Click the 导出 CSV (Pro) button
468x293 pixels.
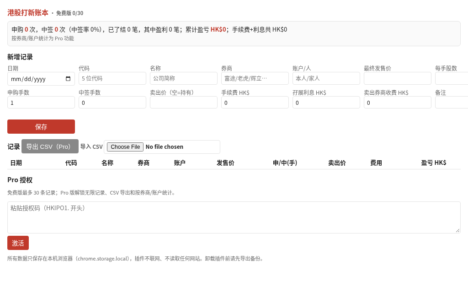[x=50, y=146]
